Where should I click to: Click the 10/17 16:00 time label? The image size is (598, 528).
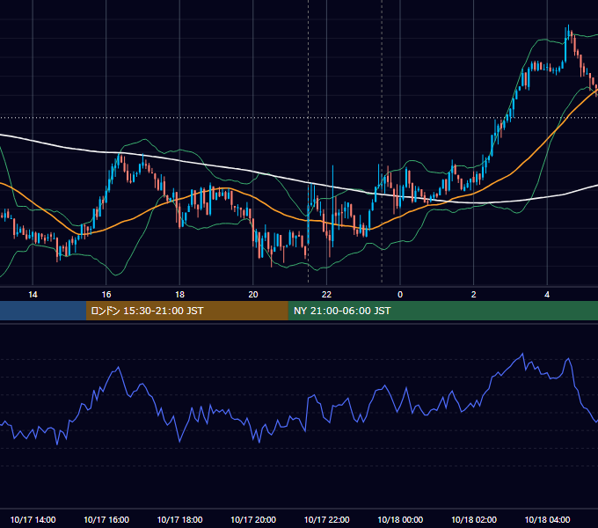[106, 519]
